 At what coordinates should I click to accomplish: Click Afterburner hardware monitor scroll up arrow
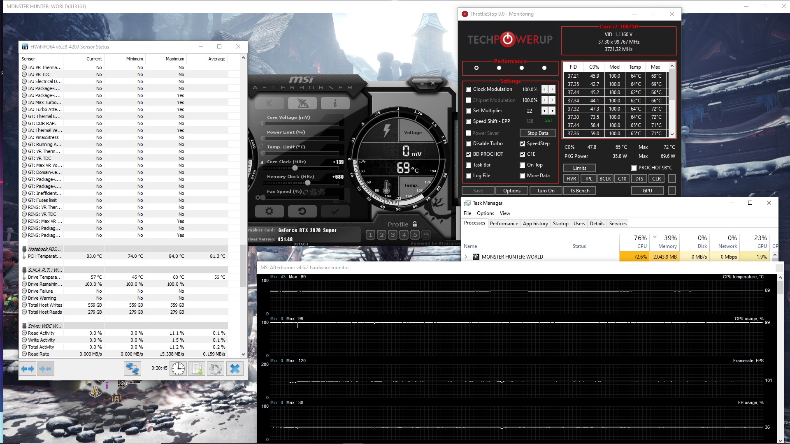(x=780, y=277)
